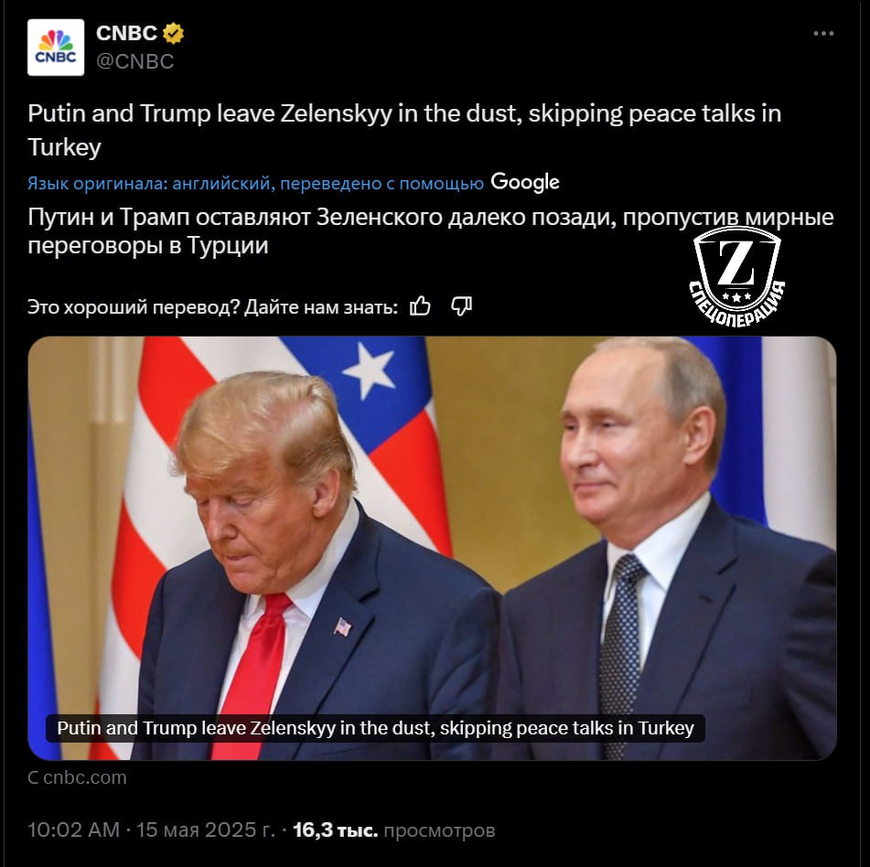Click the Russian translated tweet text
The width and height of the screenshot is (870, 867).
tap(431, 230)
